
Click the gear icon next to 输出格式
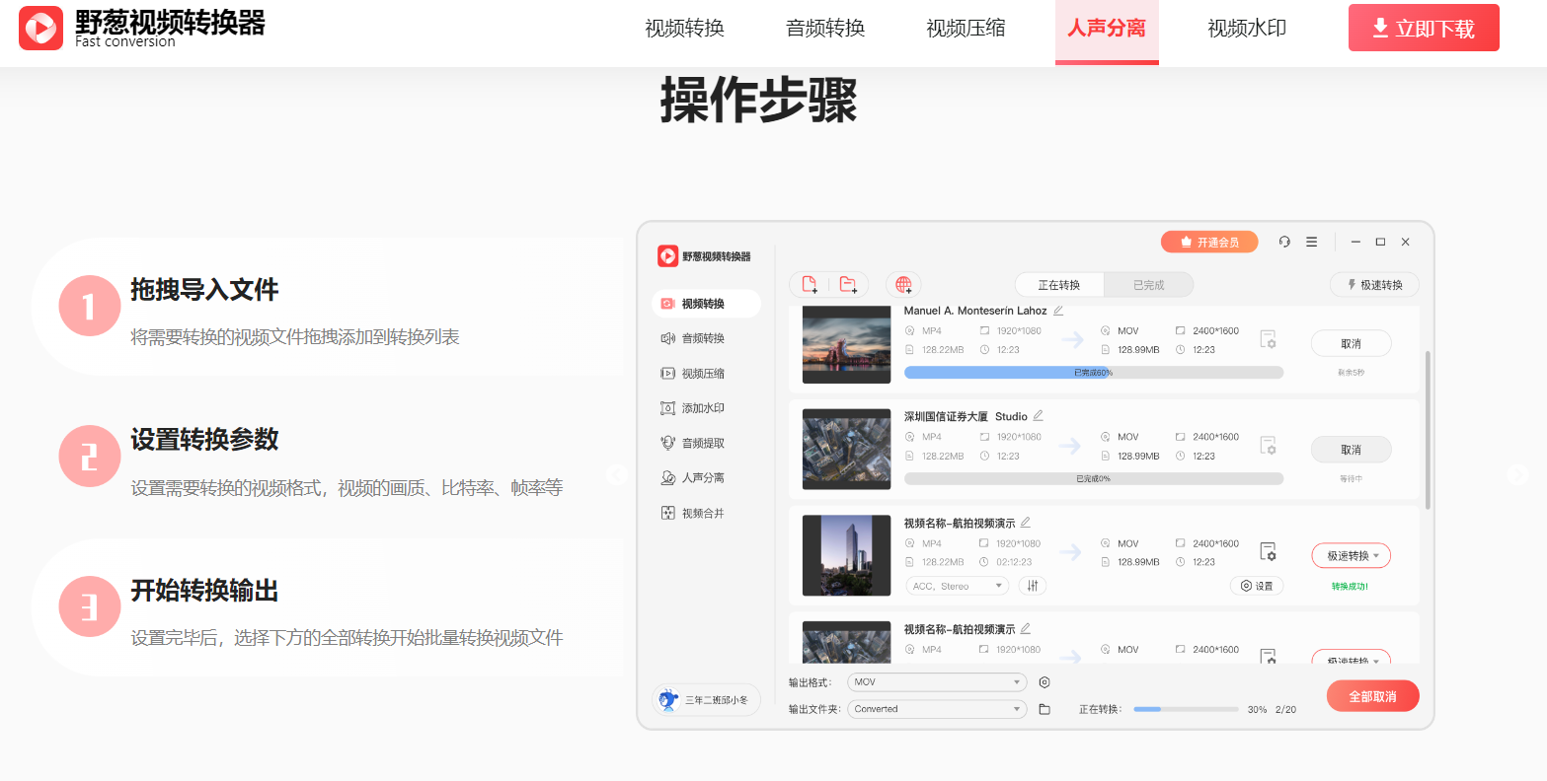click(1044, 681)
